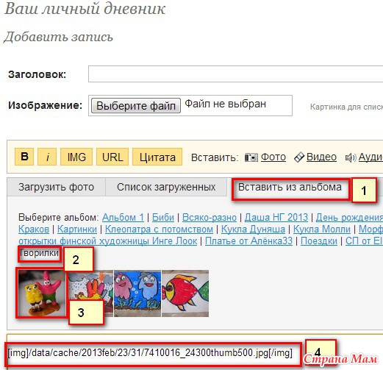Choose the SpongeBob and Patrick figurine thumbnail
Viewport: 383px width, 370px height.
point(42,293)
